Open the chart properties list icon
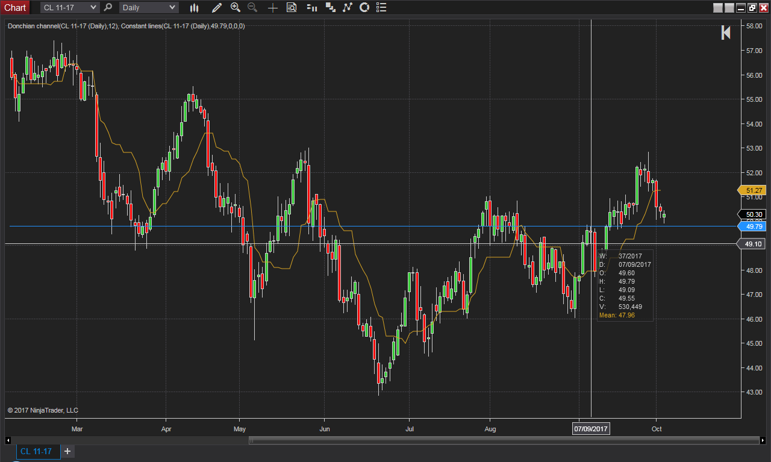The height and width of the screenshot is (462, 771). pos(380,8)
